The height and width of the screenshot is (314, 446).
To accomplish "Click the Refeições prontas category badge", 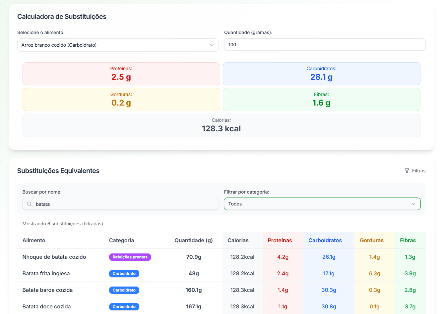I will pyautogui.click(x=130, y=257).
